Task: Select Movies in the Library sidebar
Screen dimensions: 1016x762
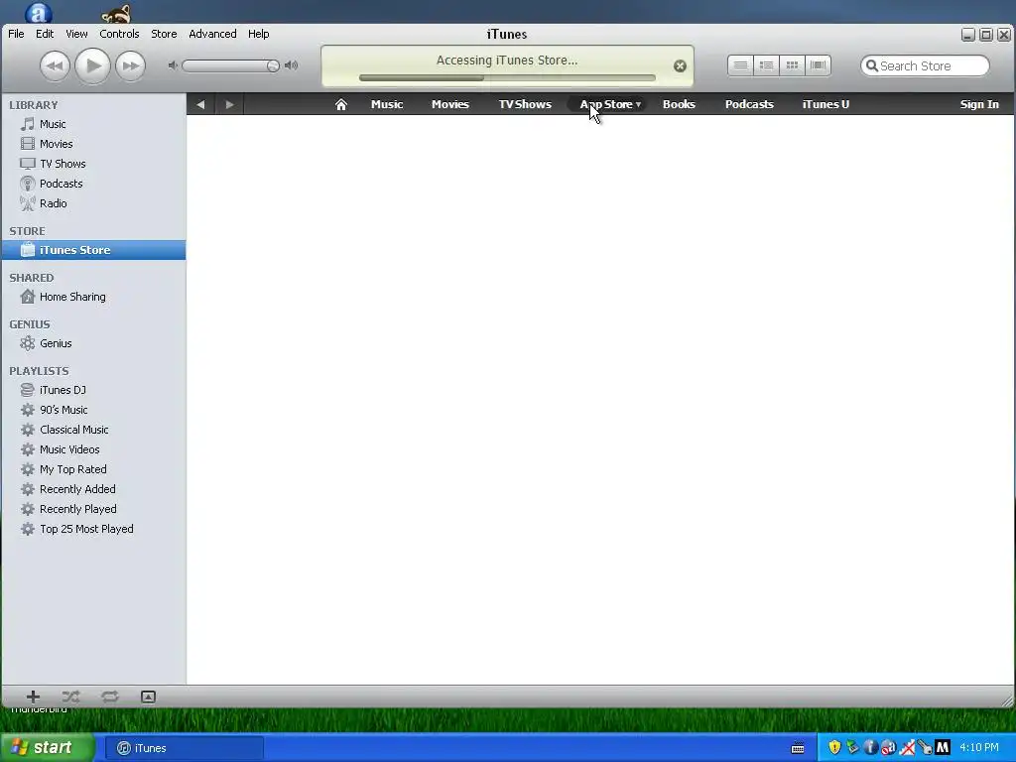Action: pos(93,144)
